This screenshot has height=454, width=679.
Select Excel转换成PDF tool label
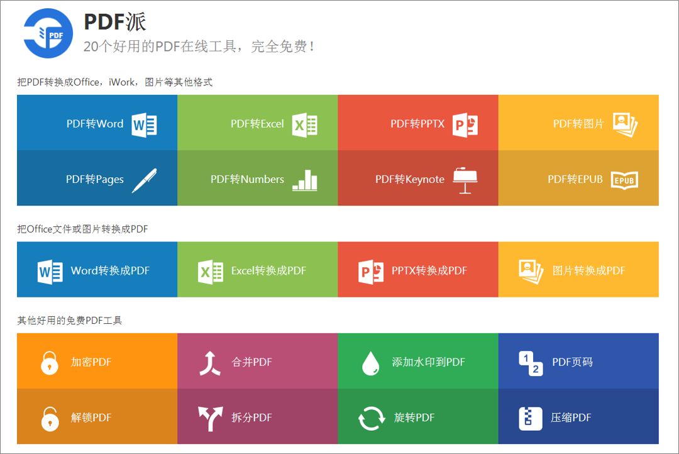pyautogui.click(x=268, y=271)
